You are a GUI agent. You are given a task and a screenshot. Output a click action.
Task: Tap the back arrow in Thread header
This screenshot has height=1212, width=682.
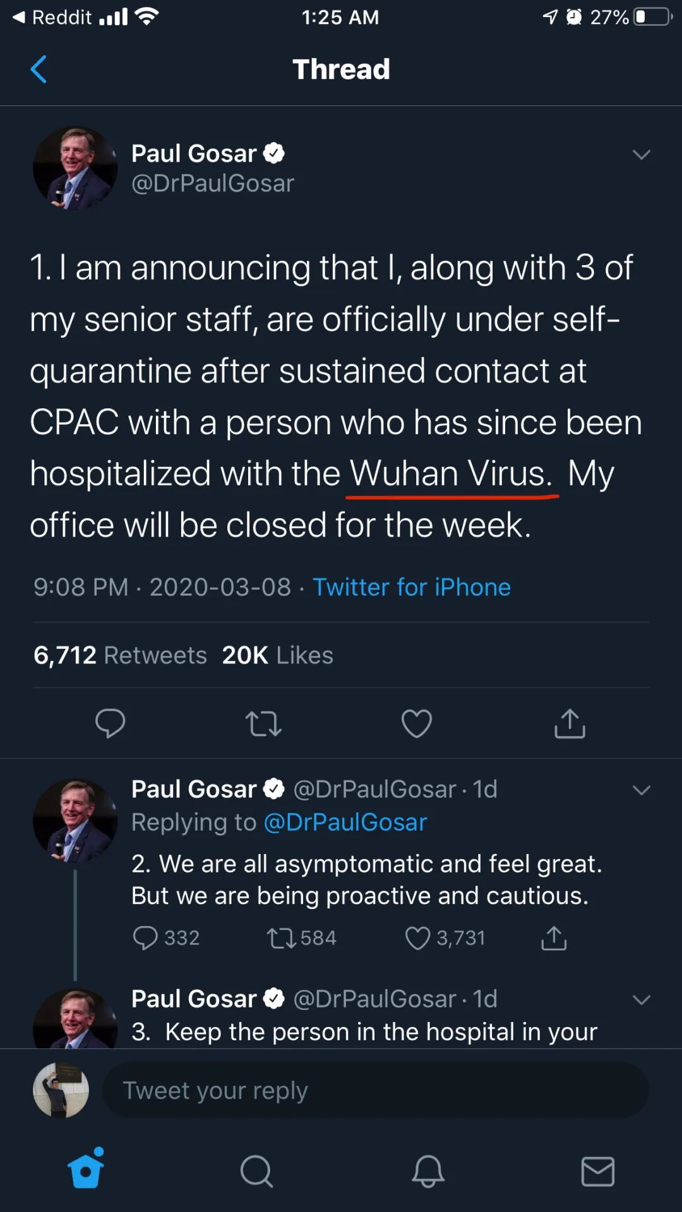tap(39, 69)
